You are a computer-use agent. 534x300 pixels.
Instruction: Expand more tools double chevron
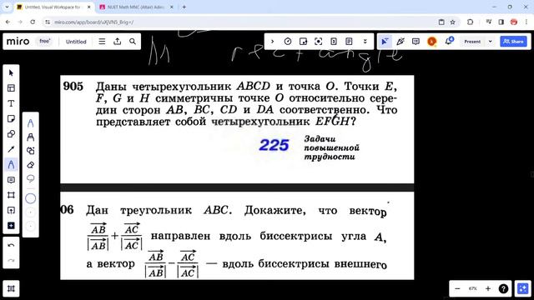click(x=365, y=42)
